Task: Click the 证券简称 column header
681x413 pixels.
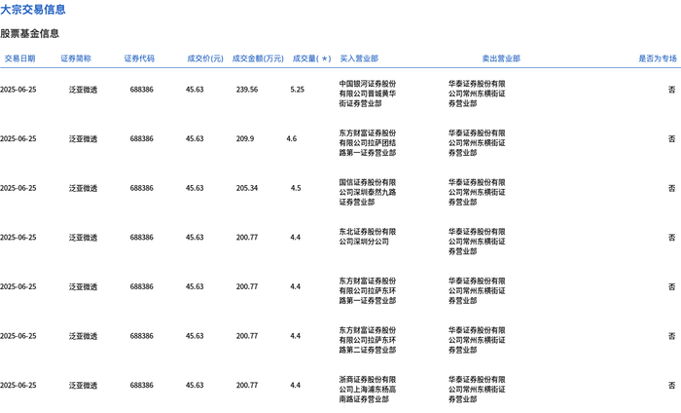Action: pyautogui.click(x=76, y=58)
